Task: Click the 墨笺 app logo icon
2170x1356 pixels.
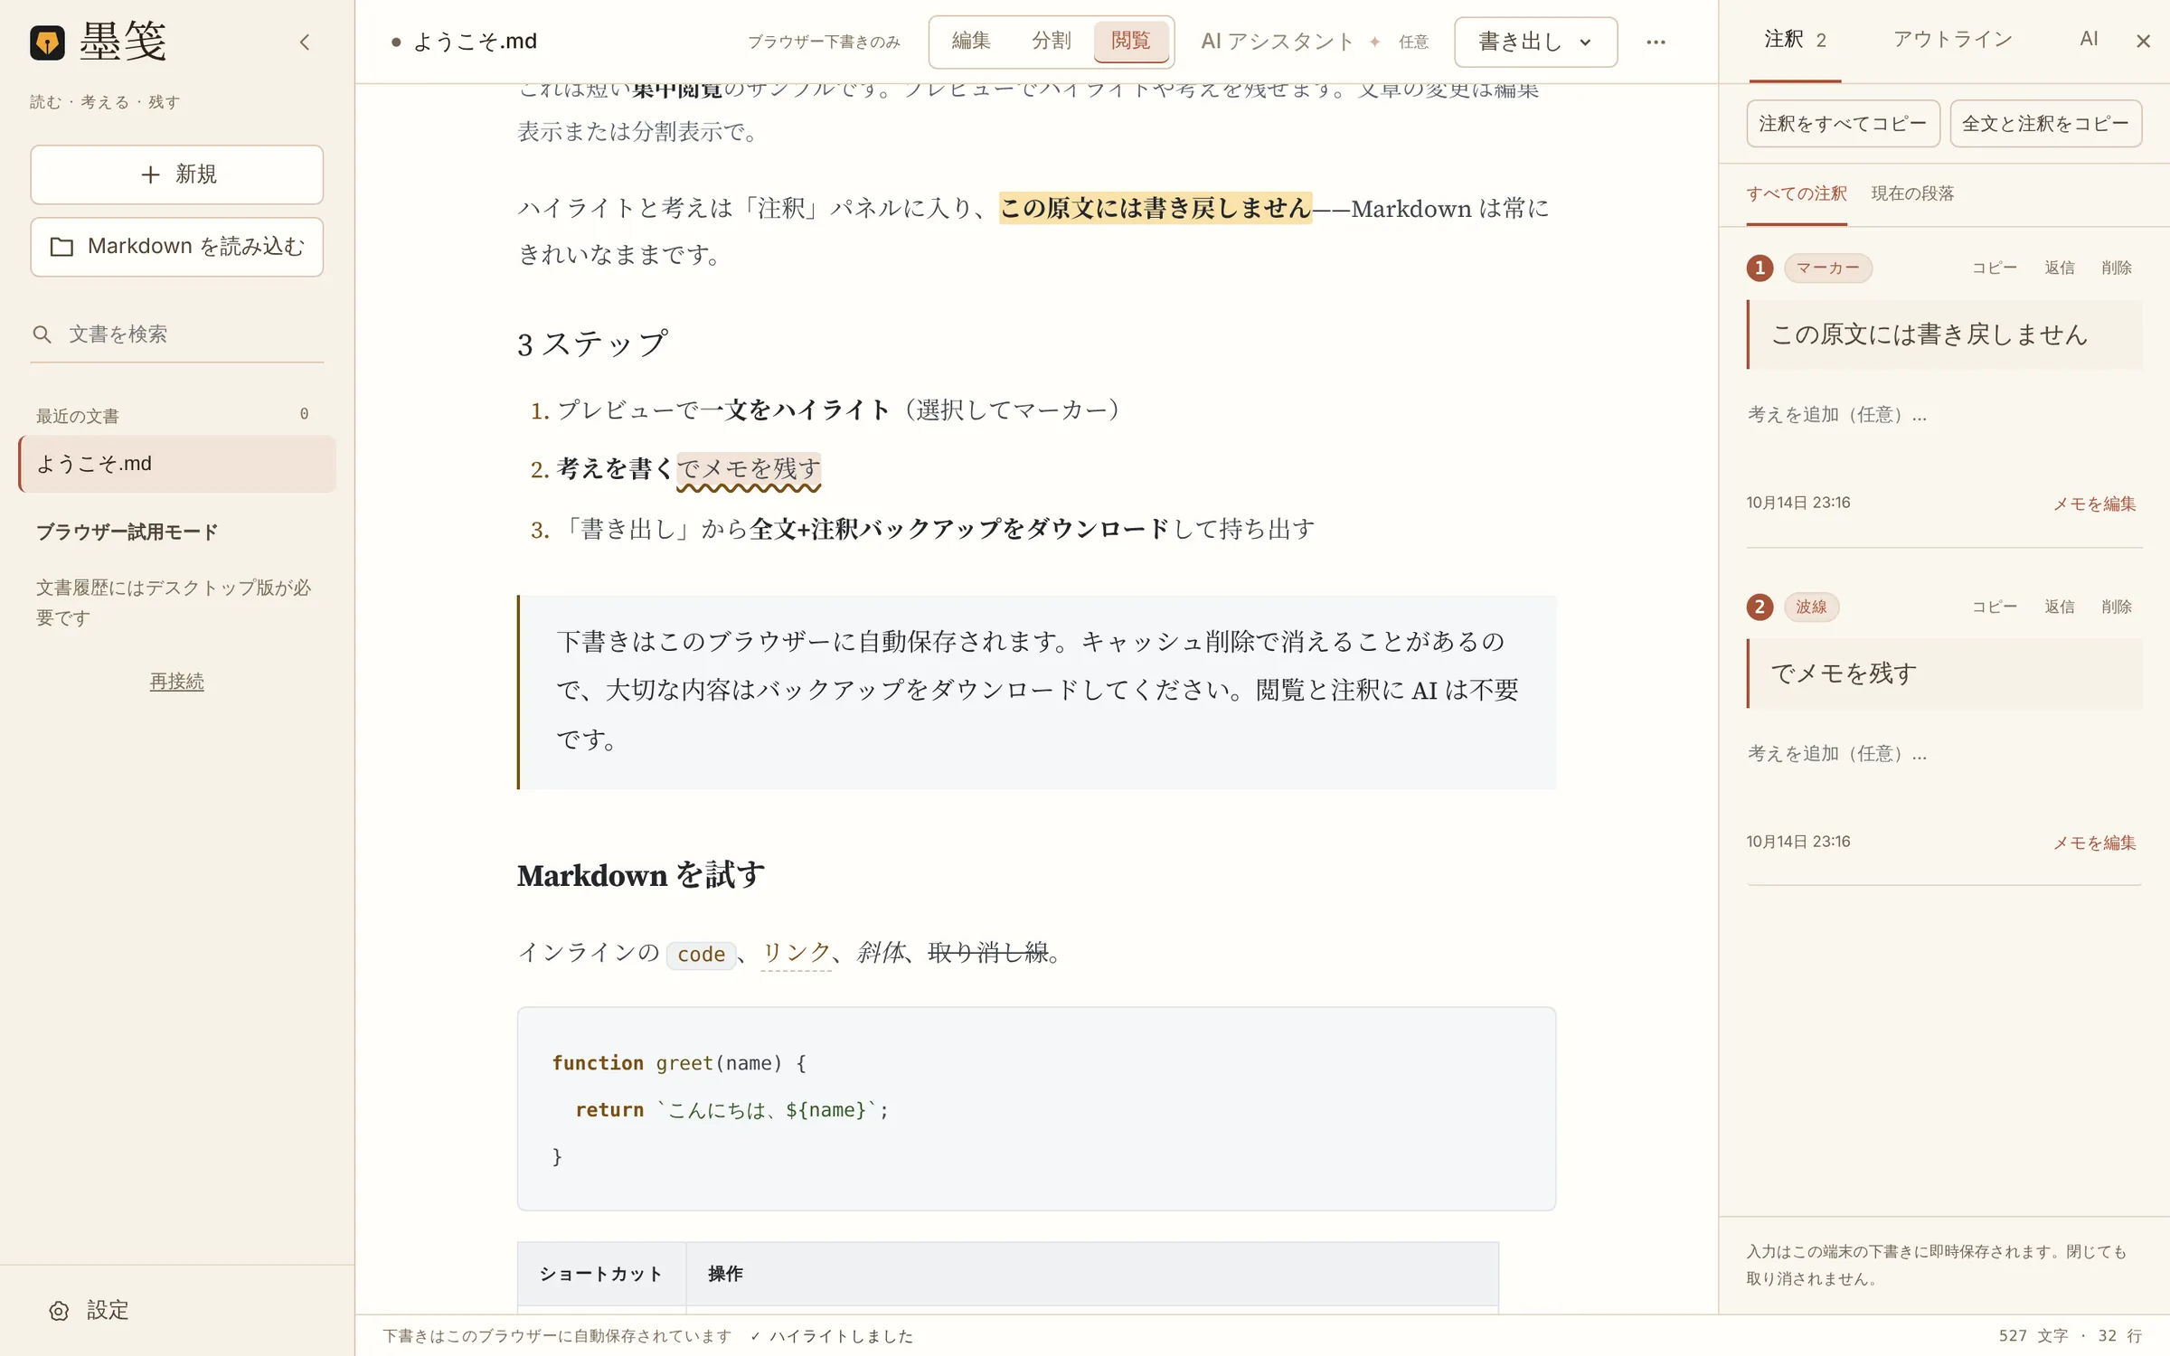Action: click(47, 42)
